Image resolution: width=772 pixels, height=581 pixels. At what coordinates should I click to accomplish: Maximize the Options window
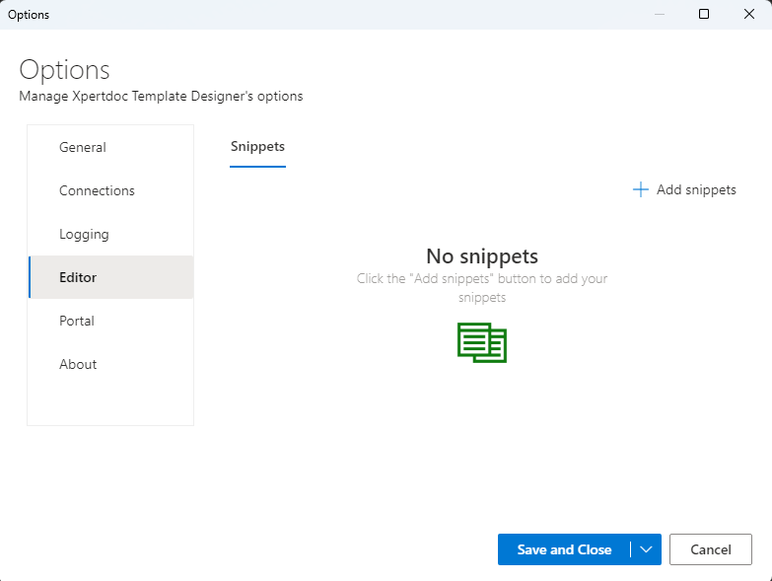(704, 15)
